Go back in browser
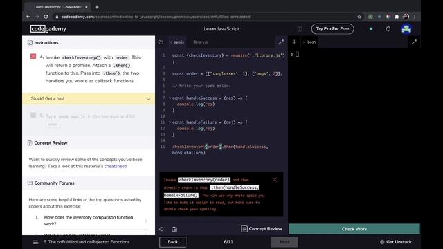443x249 pixels. [28, 17]
